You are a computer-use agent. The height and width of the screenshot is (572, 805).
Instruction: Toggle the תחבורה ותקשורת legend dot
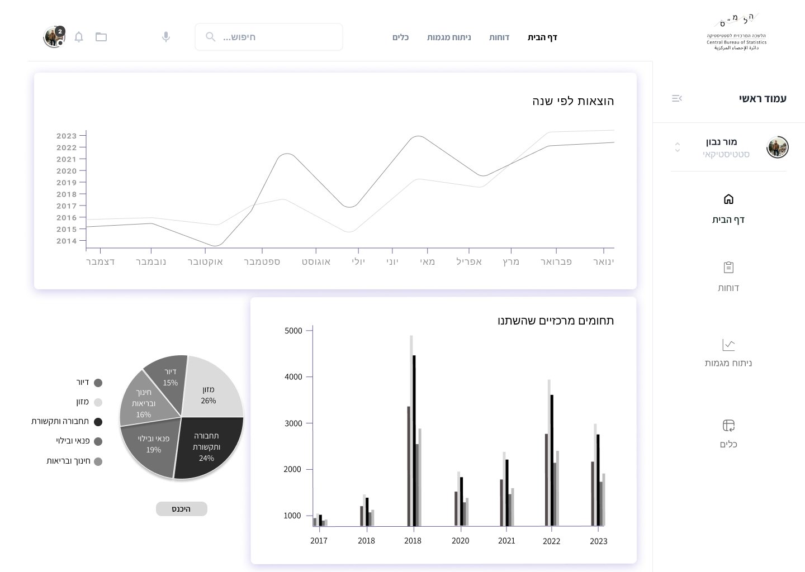pos(98,422)
